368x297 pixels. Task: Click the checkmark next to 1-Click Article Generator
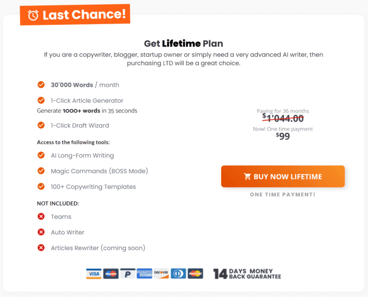pos(41,100)
